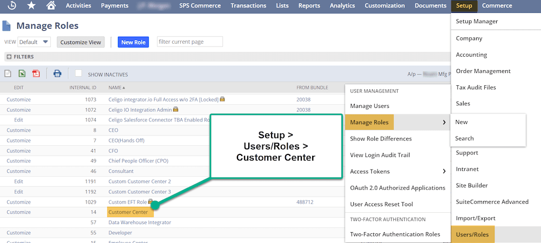Toggle the Show Inactives checkbox
The height and width of the screenshot is (243, 541).
pos(78,73)
